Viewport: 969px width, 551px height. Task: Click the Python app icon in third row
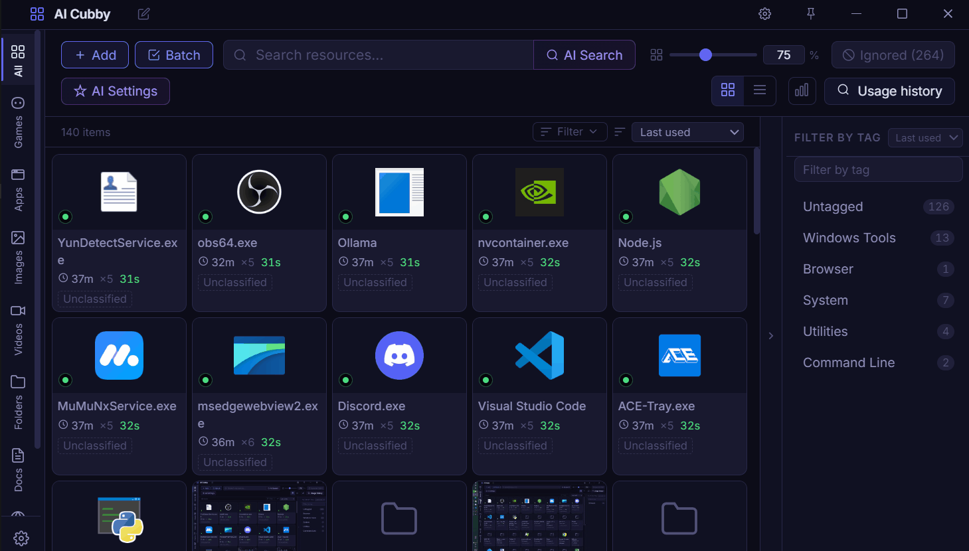pos(121,519)
